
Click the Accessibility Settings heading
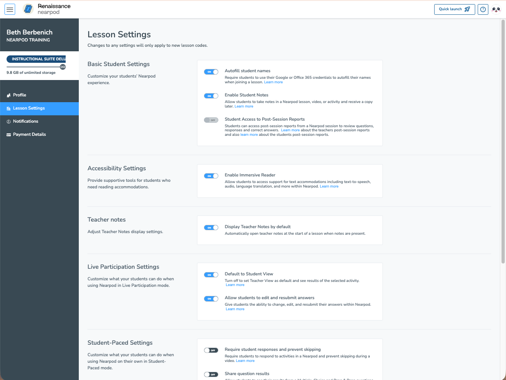[x=117, y=168]
